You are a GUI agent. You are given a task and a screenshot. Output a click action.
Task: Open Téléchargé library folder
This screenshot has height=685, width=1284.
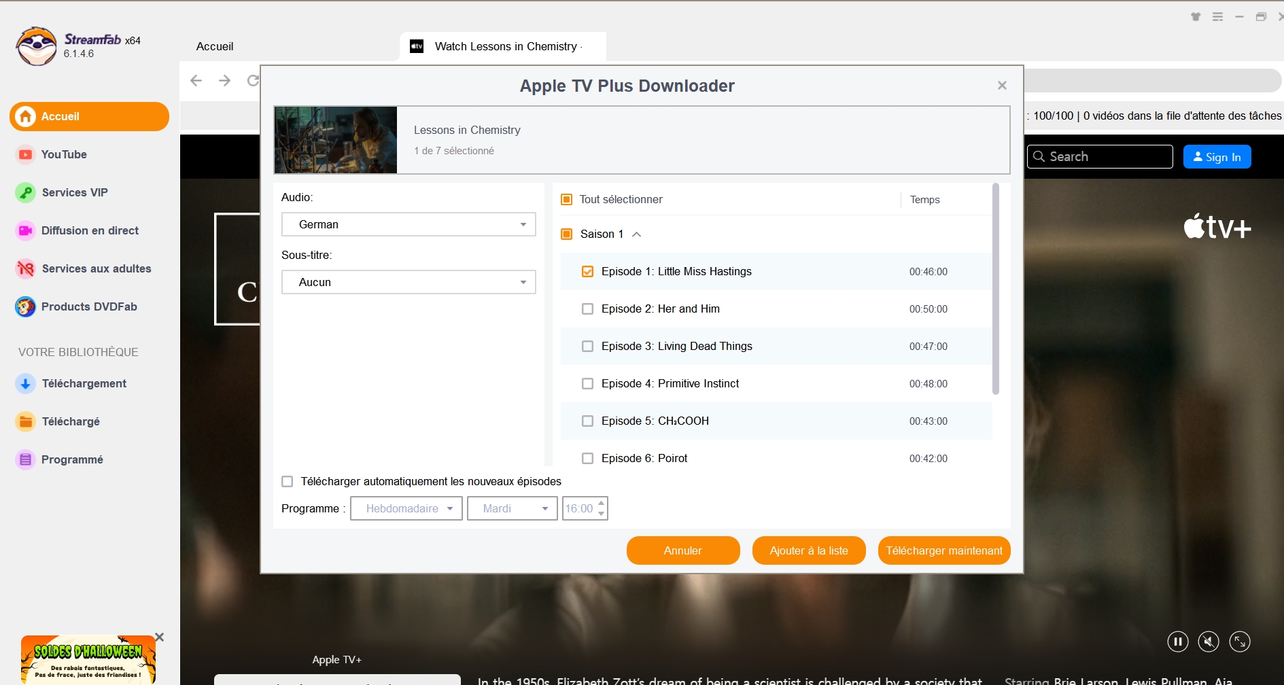[58, 421]
